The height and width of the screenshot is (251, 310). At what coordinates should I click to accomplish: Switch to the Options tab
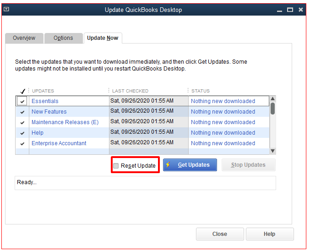coord(63,38)
